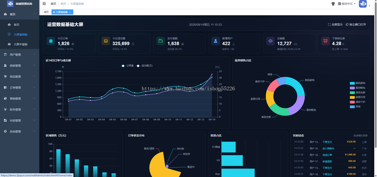Click the 完成订单 entry in 实时动态
This screenshot has height=177, width=377.
pyautogui.click(x=327, y=155)
